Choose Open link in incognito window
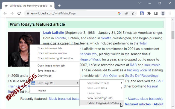This screenshot has width=175, height=109. tap(55, 58)
